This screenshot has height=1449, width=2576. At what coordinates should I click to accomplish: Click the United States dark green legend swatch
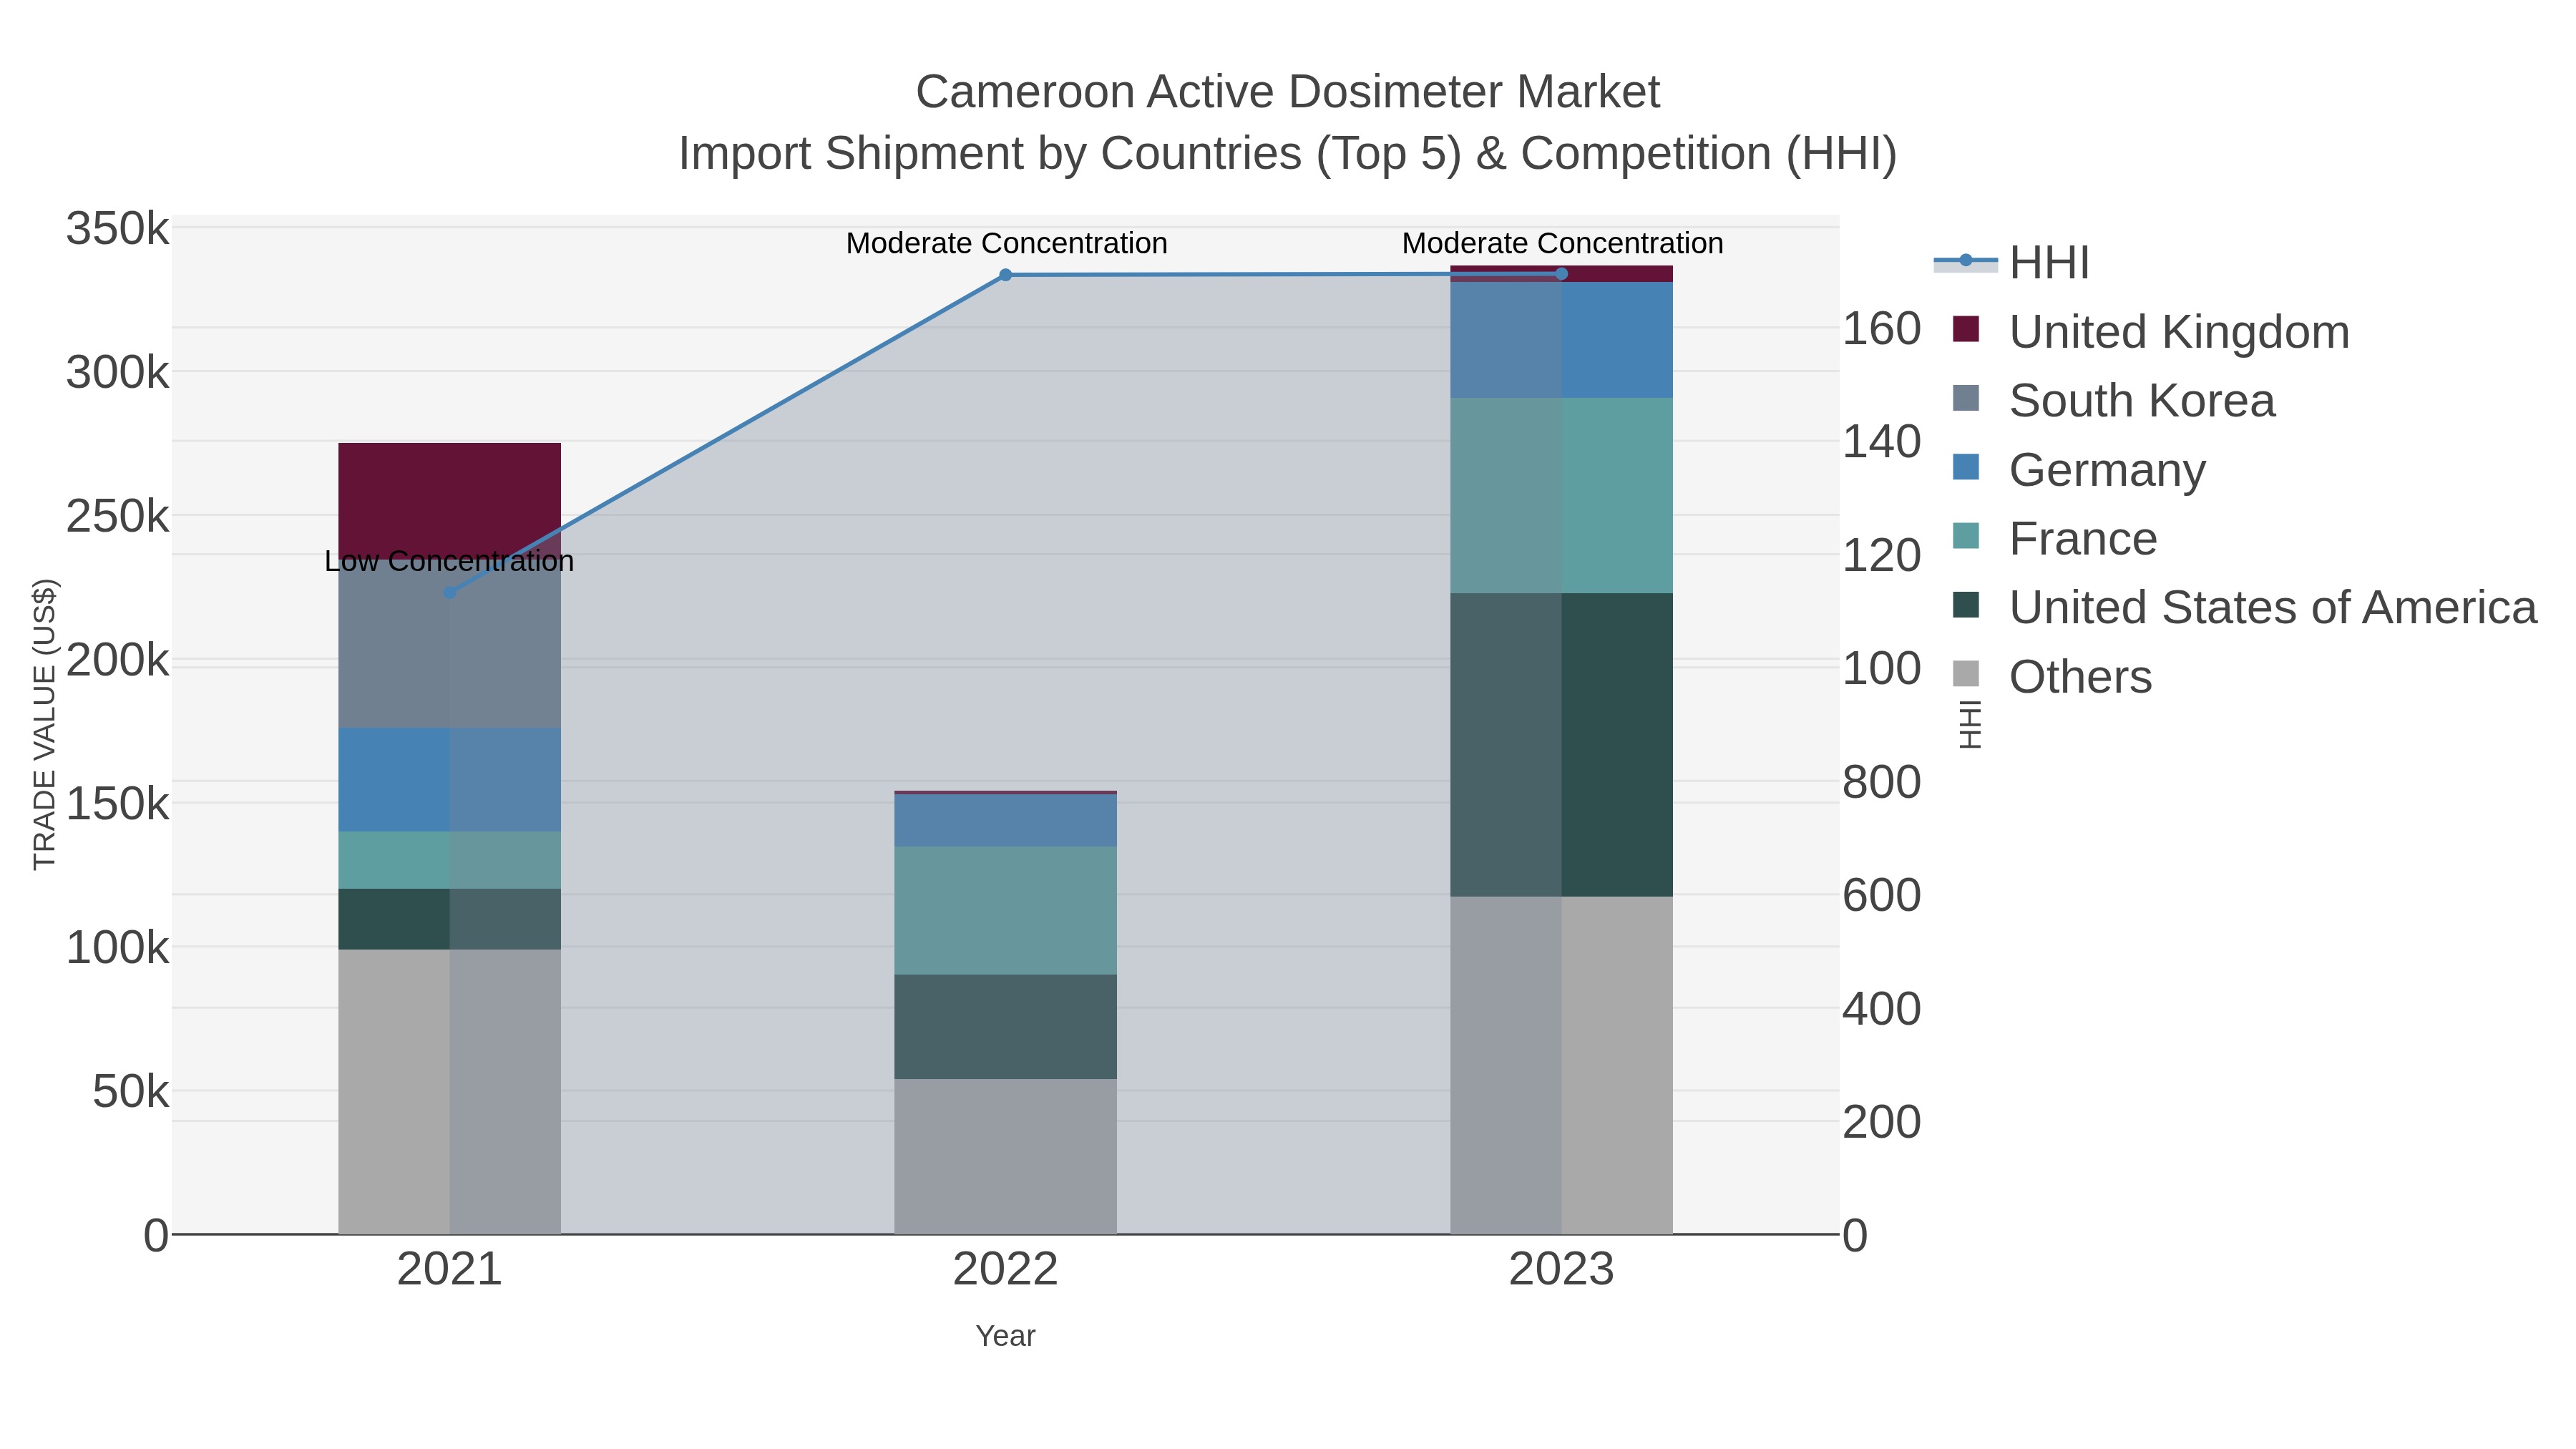[x=1966, y=605]
